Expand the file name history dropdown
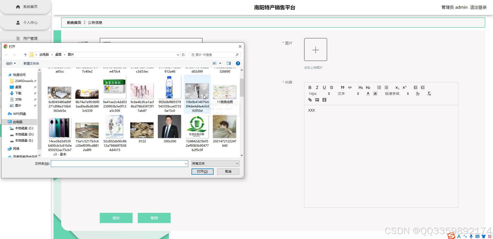Screen dimensions: 493x239 click(x=186, y=164)
